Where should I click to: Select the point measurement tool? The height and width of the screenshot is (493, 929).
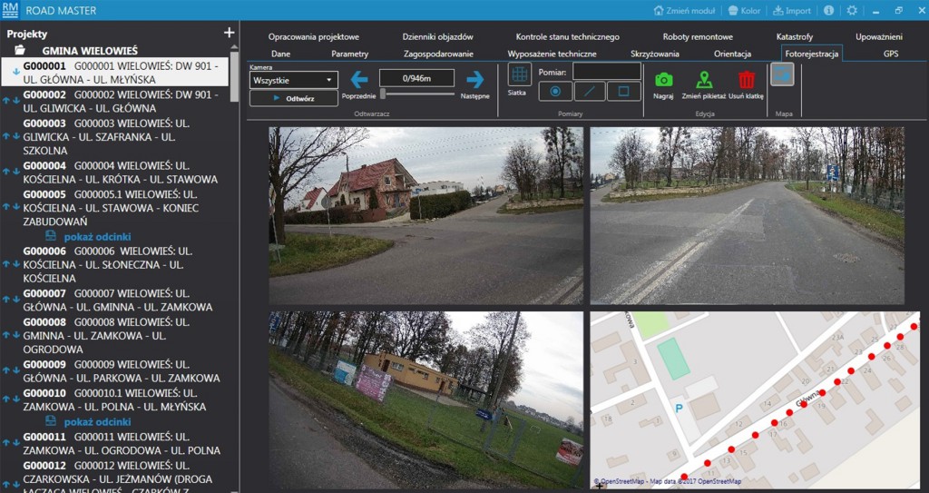click(x=555, y=92)
